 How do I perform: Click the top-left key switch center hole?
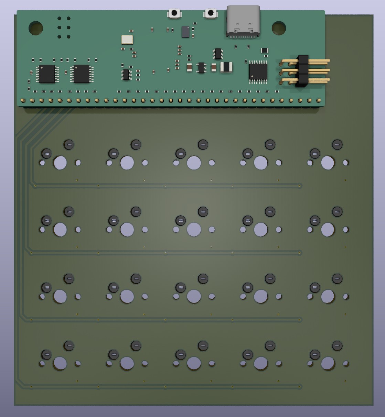click(60, 163)
